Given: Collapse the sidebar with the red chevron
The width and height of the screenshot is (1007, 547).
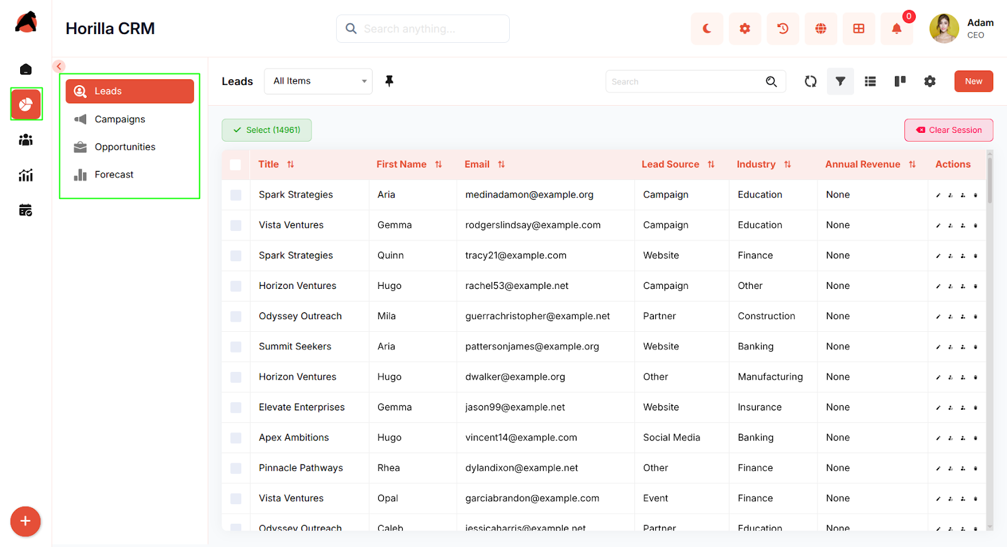Looking at the screenshot, I should coord(59,66).
